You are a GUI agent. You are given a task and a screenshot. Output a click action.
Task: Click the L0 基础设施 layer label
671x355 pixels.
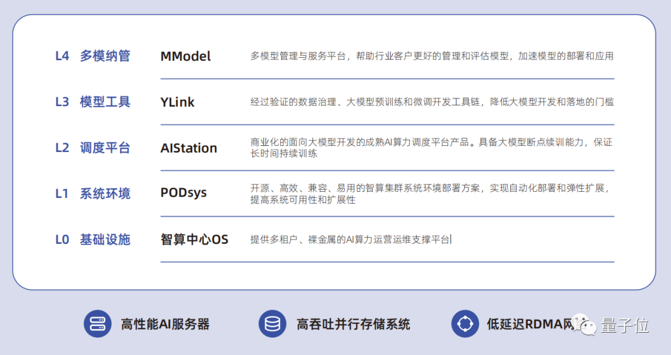(x=93, y=240)
